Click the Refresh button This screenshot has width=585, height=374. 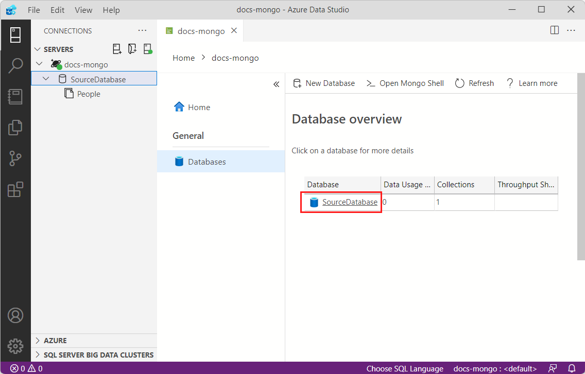pos(475,83)
